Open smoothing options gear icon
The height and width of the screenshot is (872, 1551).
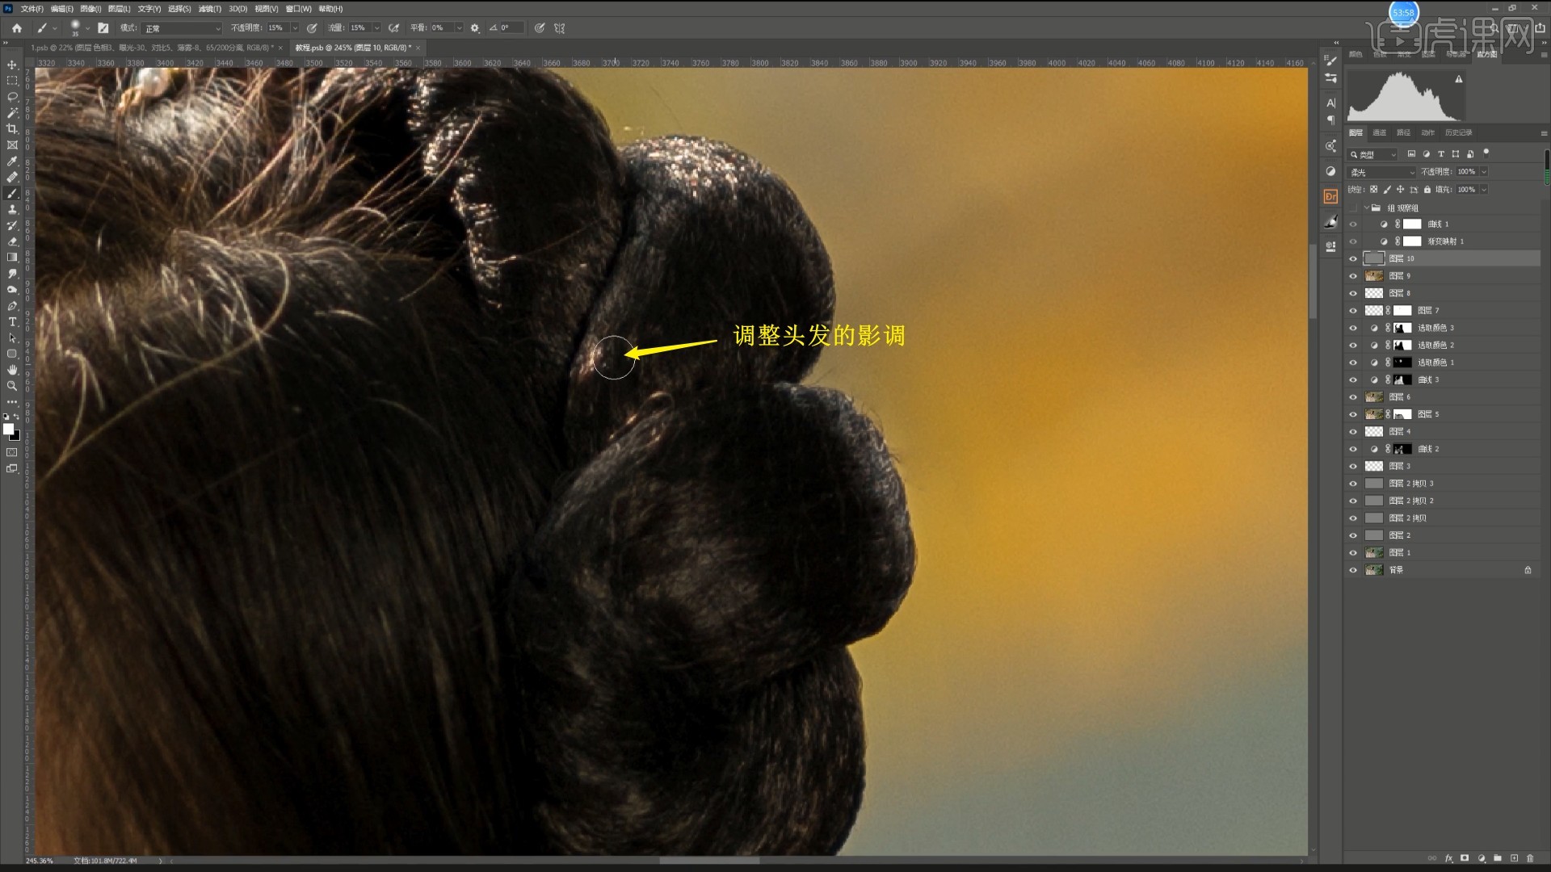[475, 27]
